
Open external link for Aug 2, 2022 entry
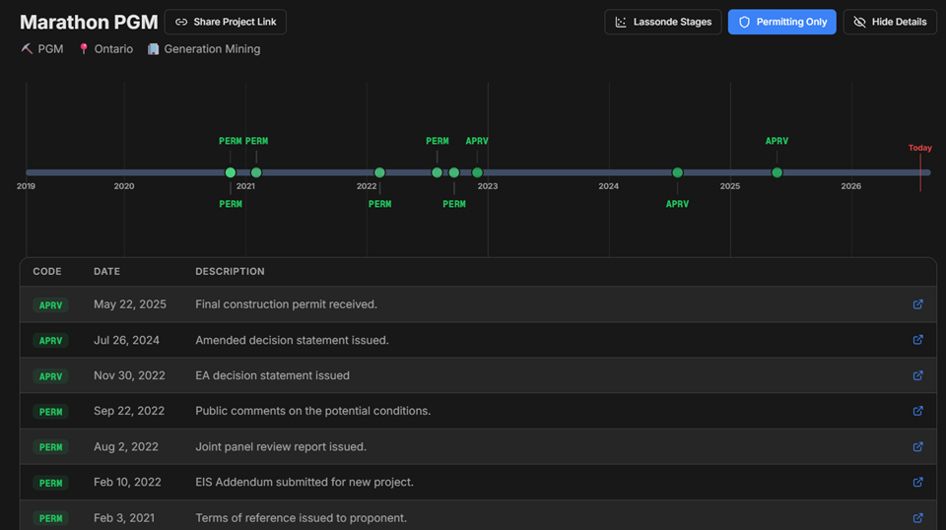pos(917,447)
